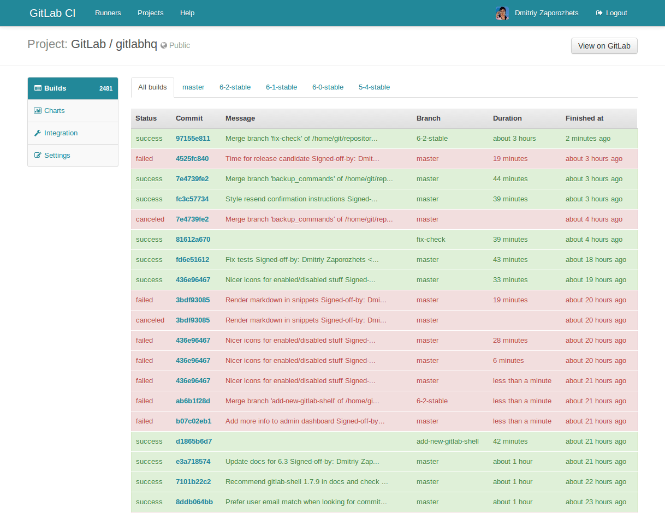Open commit b07c02eb1
This screenshot has height=513, width=665.
193,421
